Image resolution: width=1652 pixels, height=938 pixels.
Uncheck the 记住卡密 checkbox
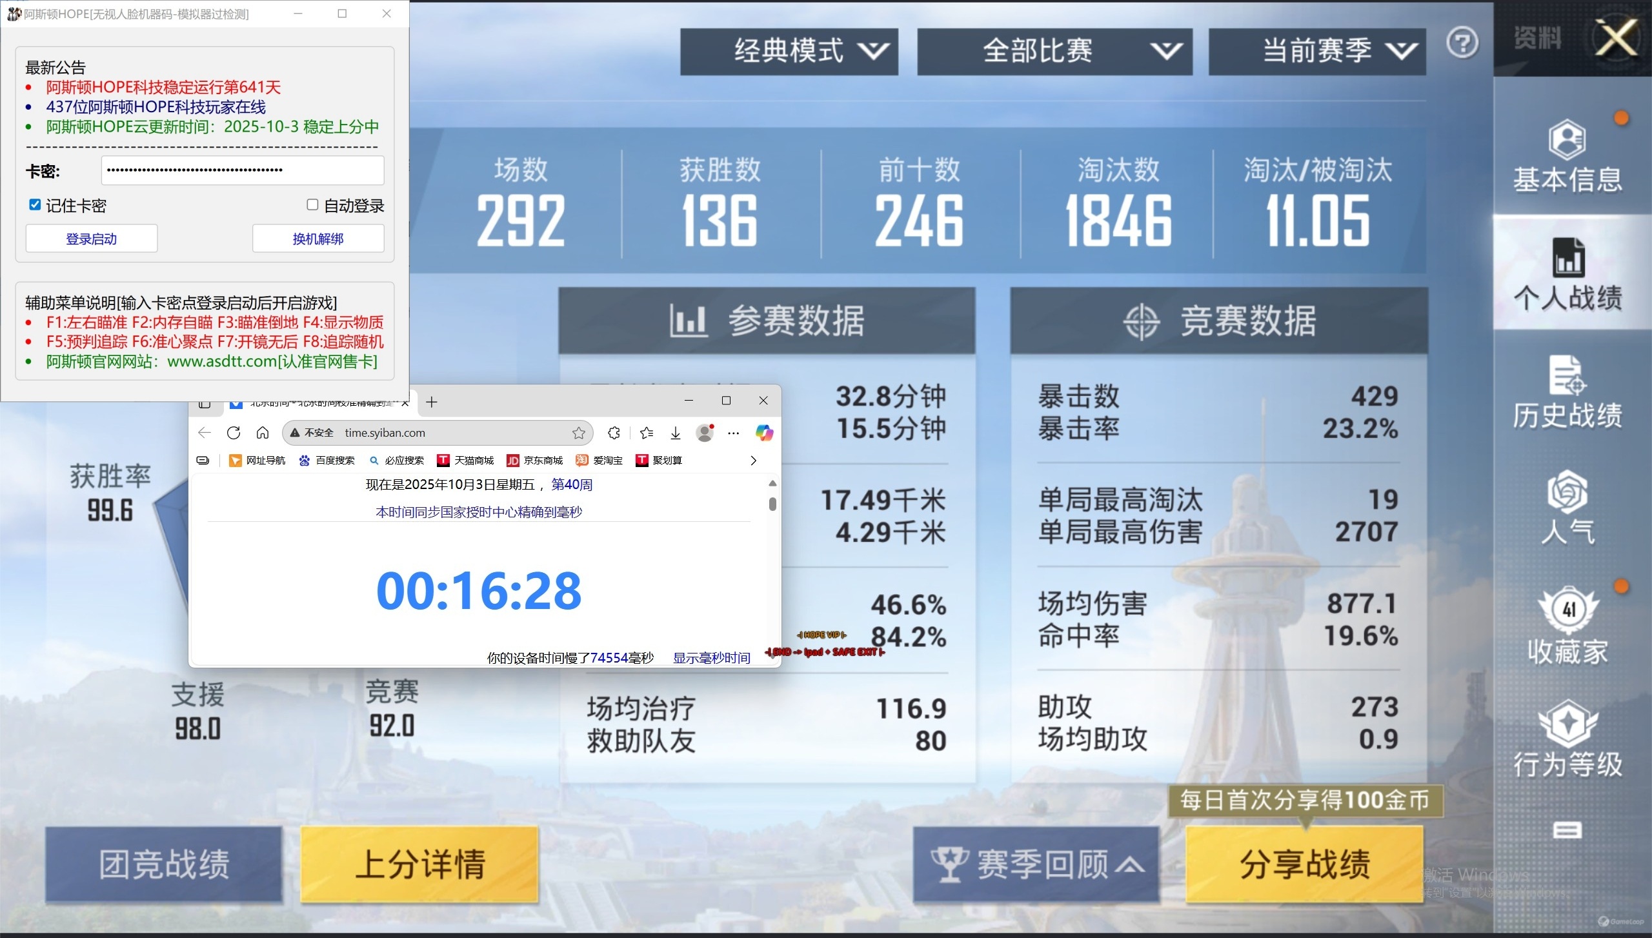[x=35, y=205]
